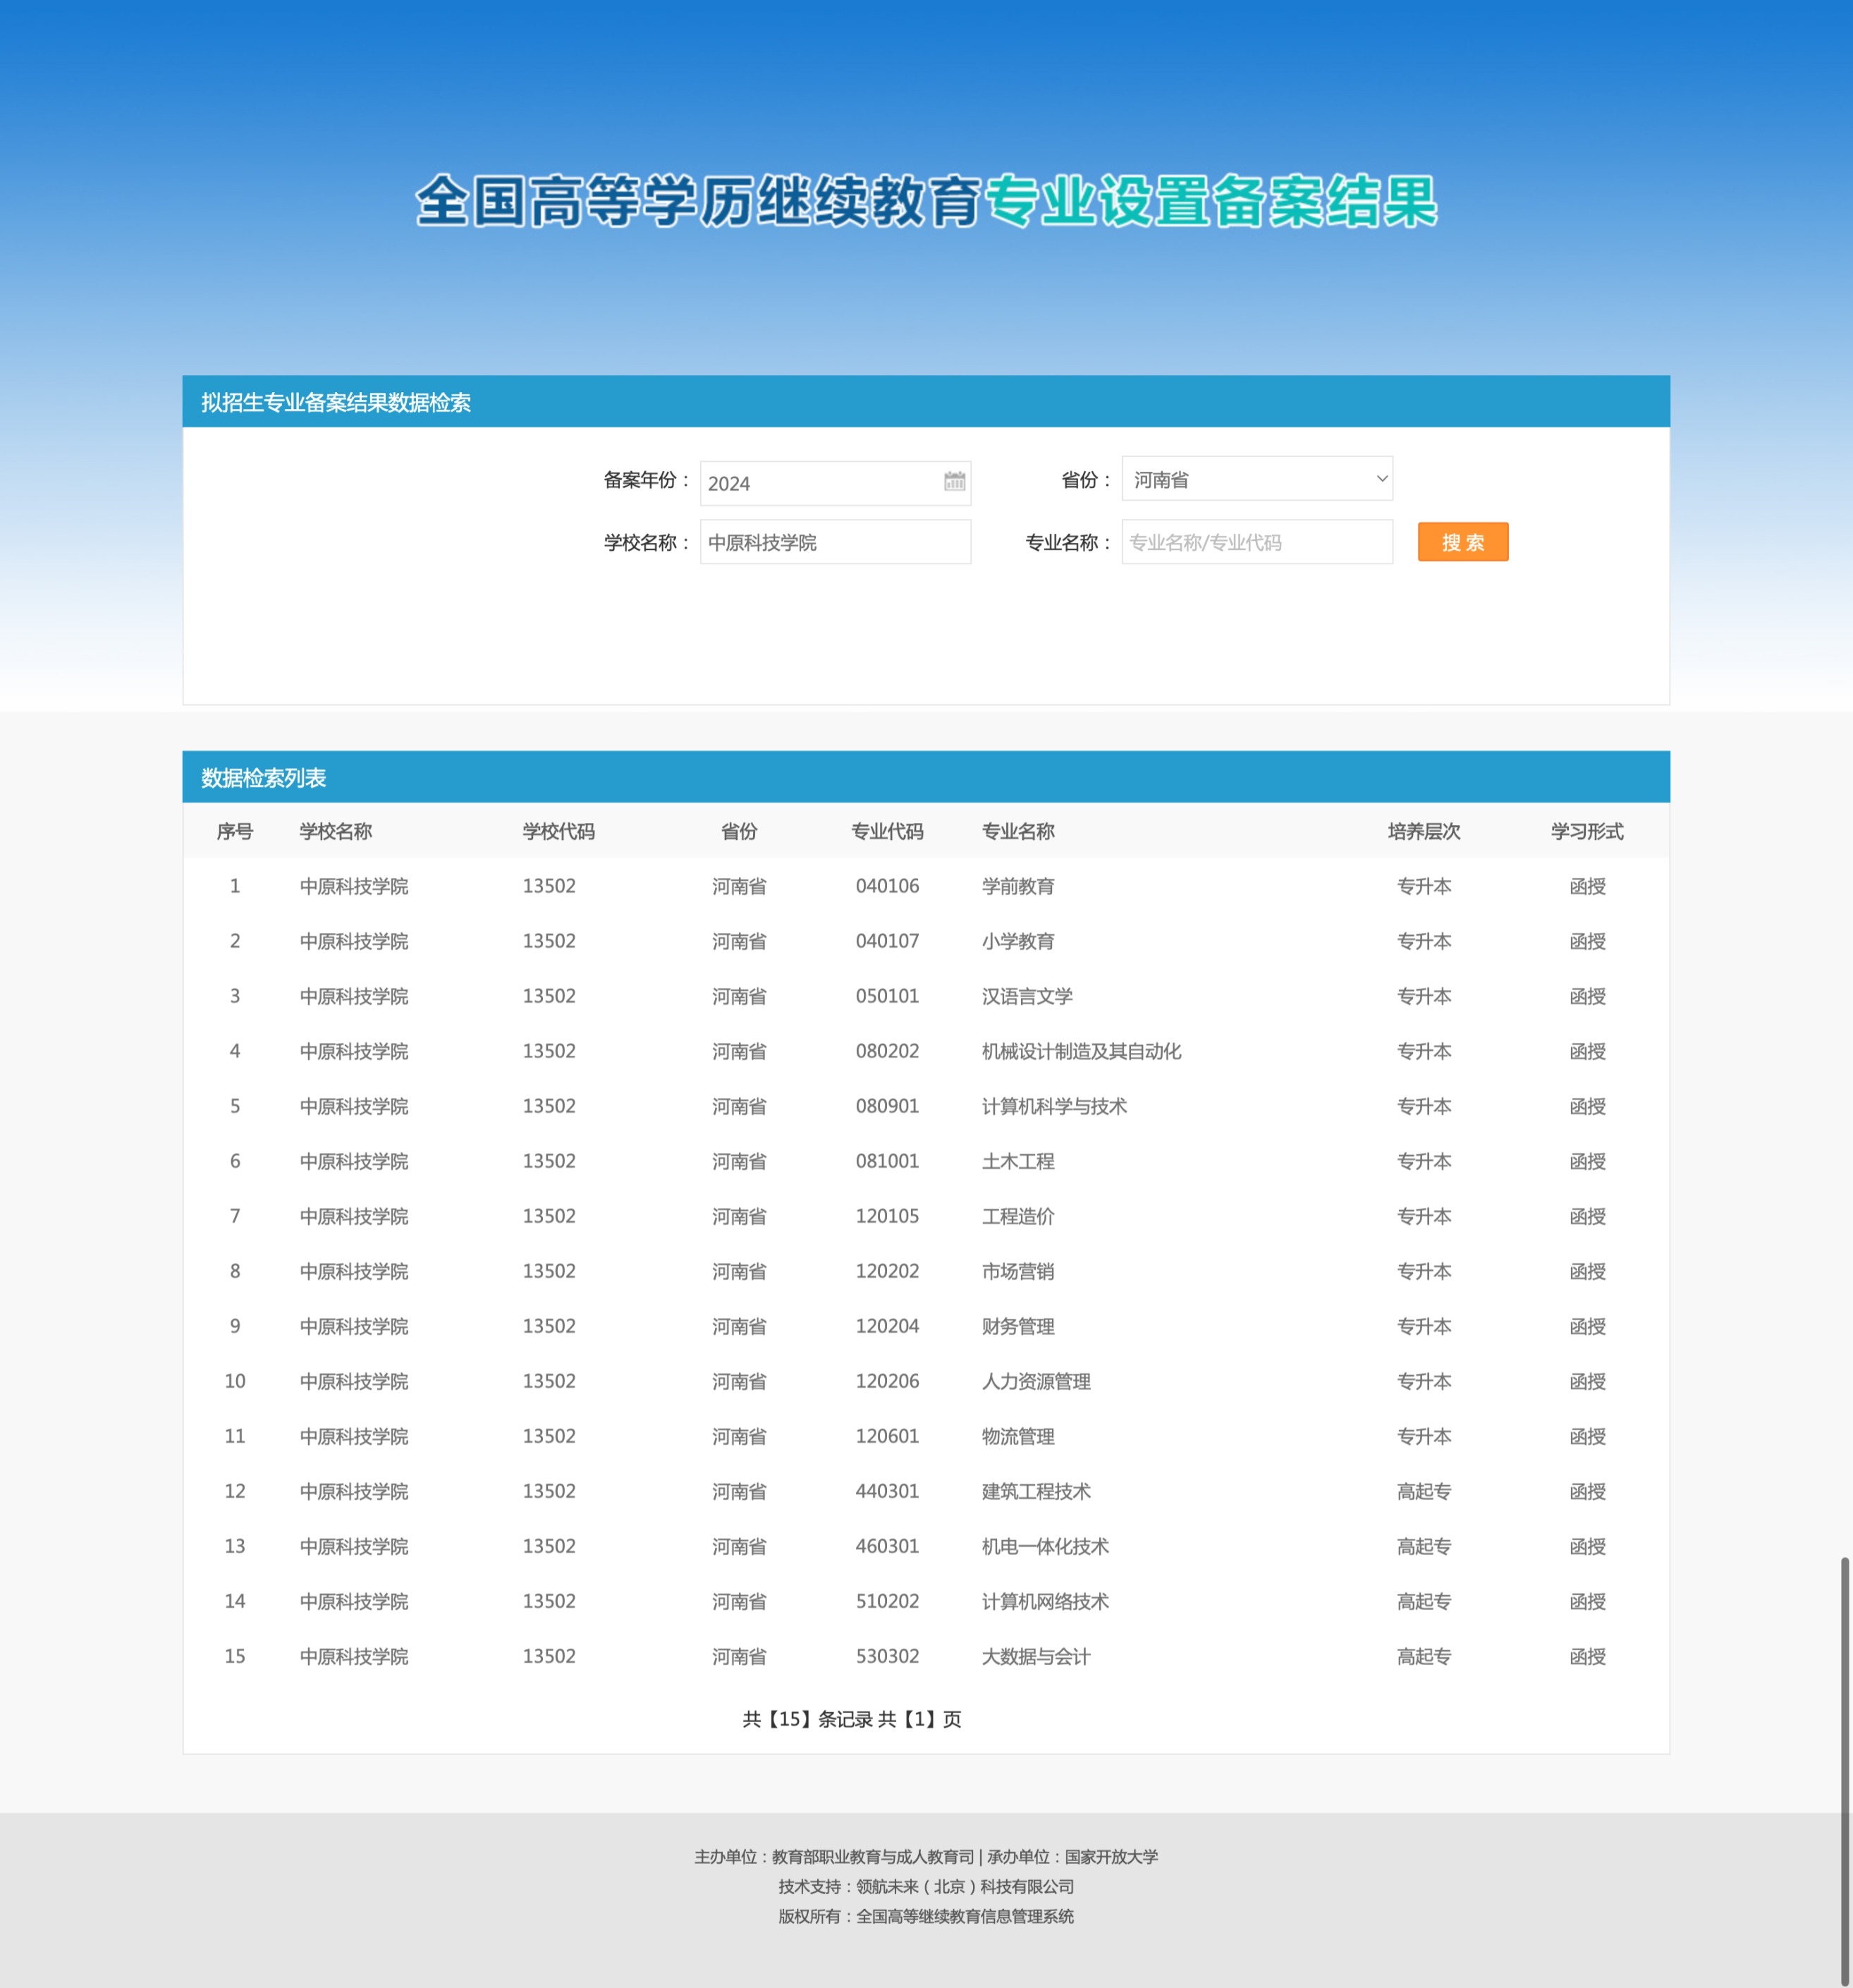Click the 数据检索列表 panel header
1853x1988 pixels.
coord(926,777)
